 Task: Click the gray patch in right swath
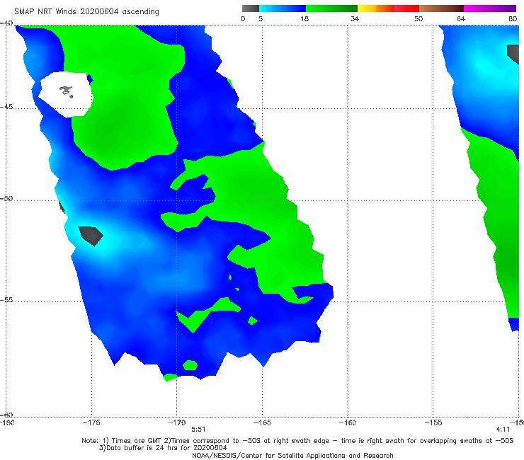click(x=513, y=54)
